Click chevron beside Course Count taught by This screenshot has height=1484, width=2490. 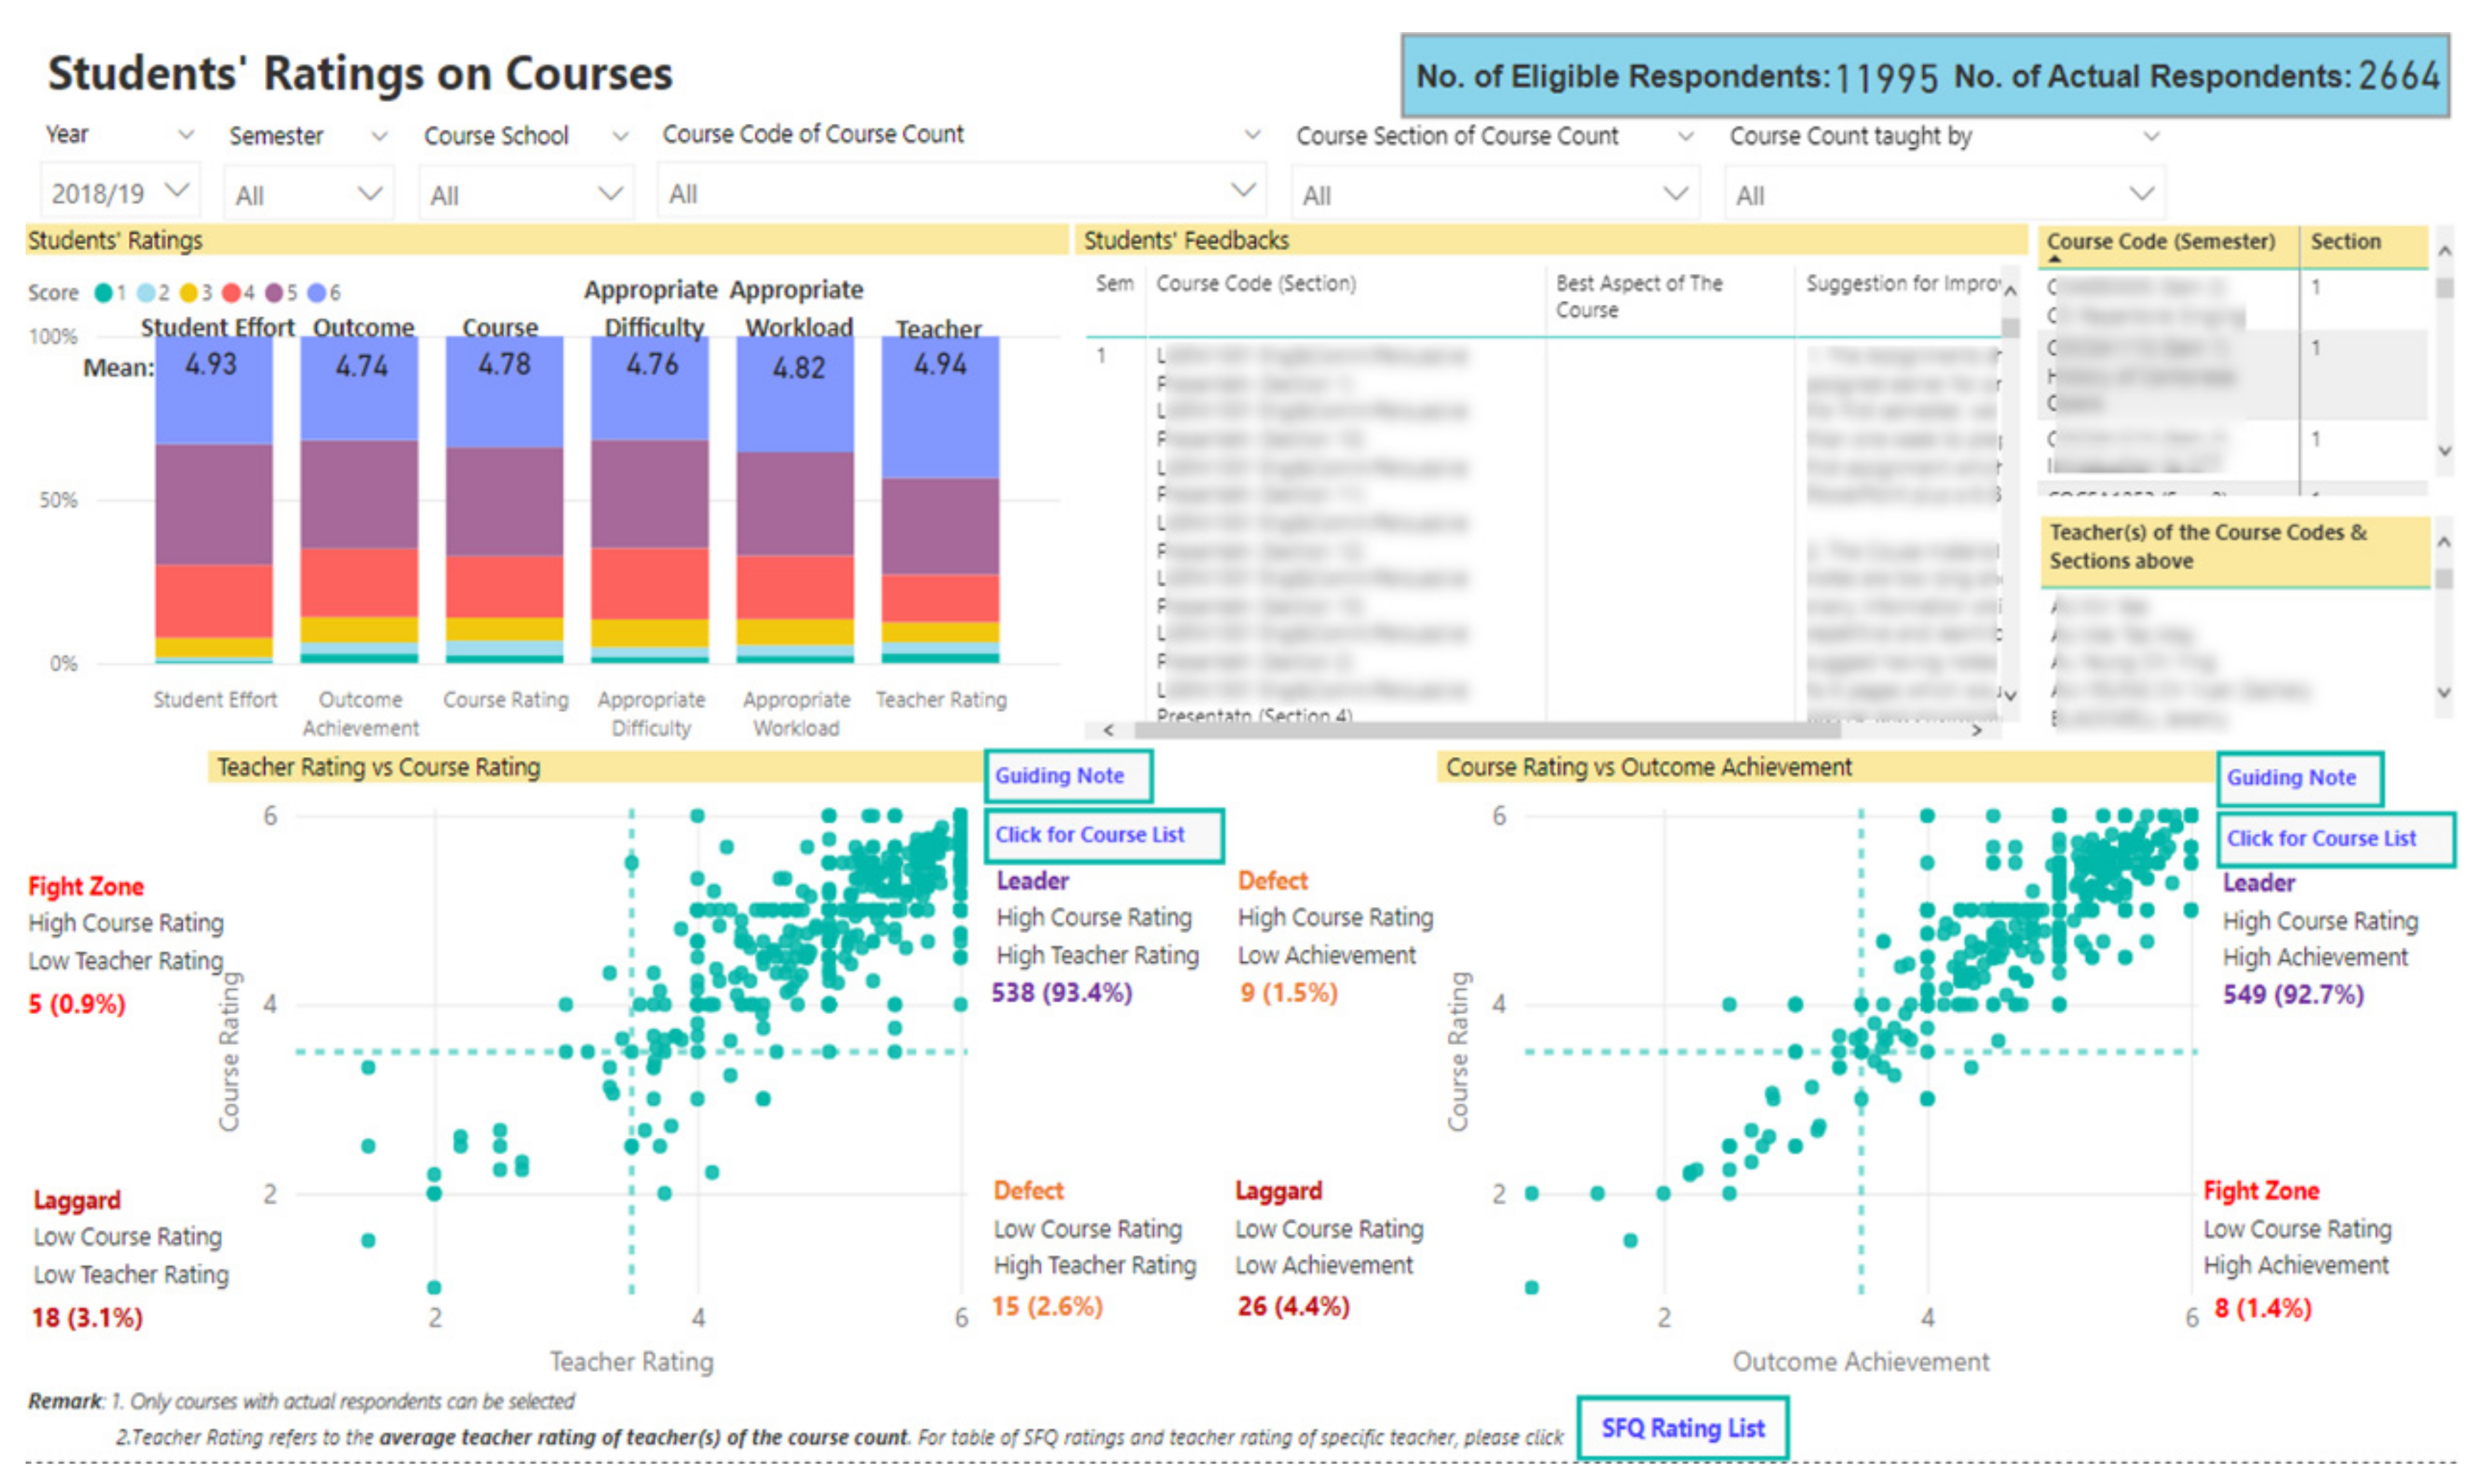pos(2150,136)
